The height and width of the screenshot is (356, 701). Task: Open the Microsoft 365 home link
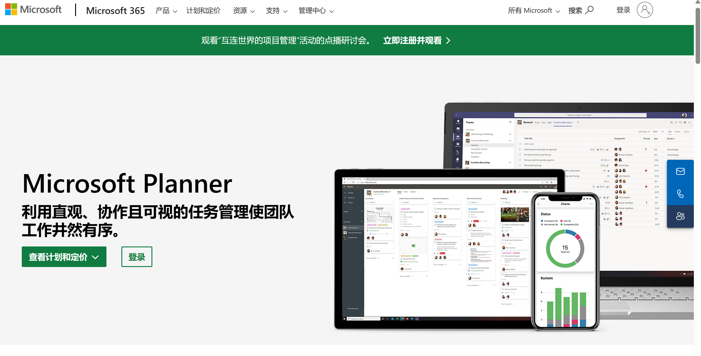(x=115, y=11)
